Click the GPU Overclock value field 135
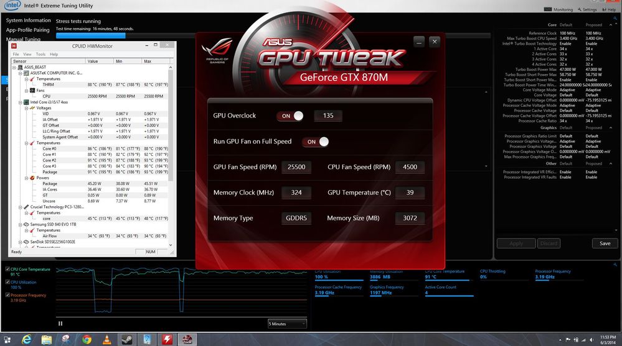This screenshot has width=622, height=346. tap(327, 116)
